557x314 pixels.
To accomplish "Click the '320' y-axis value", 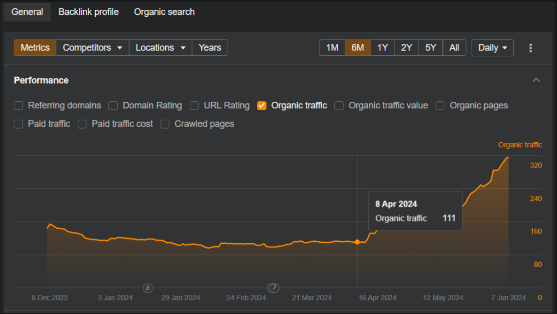I will point(536,166).
